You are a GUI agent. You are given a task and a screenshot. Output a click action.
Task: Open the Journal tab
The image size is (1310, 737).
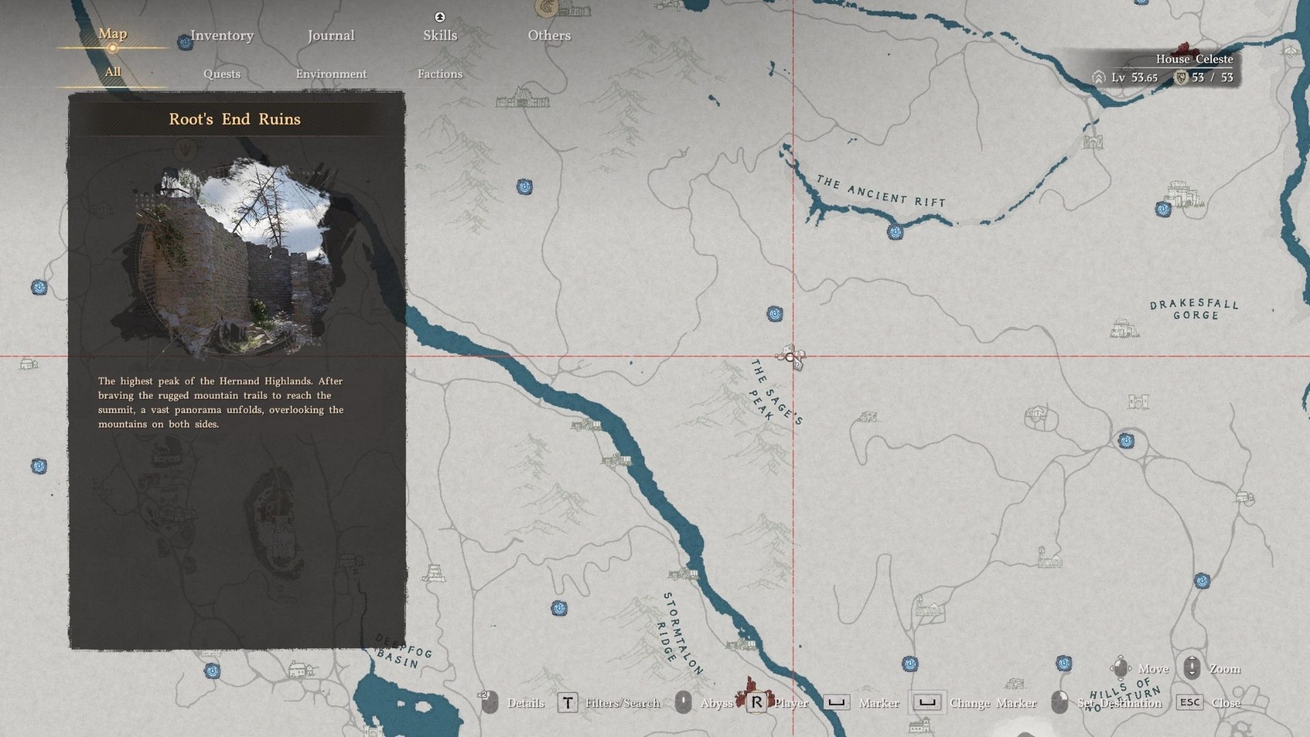(x=331, y=35)
